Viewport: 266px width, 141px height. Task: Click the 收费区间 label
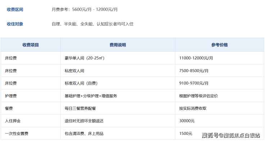tap(15, 9)
